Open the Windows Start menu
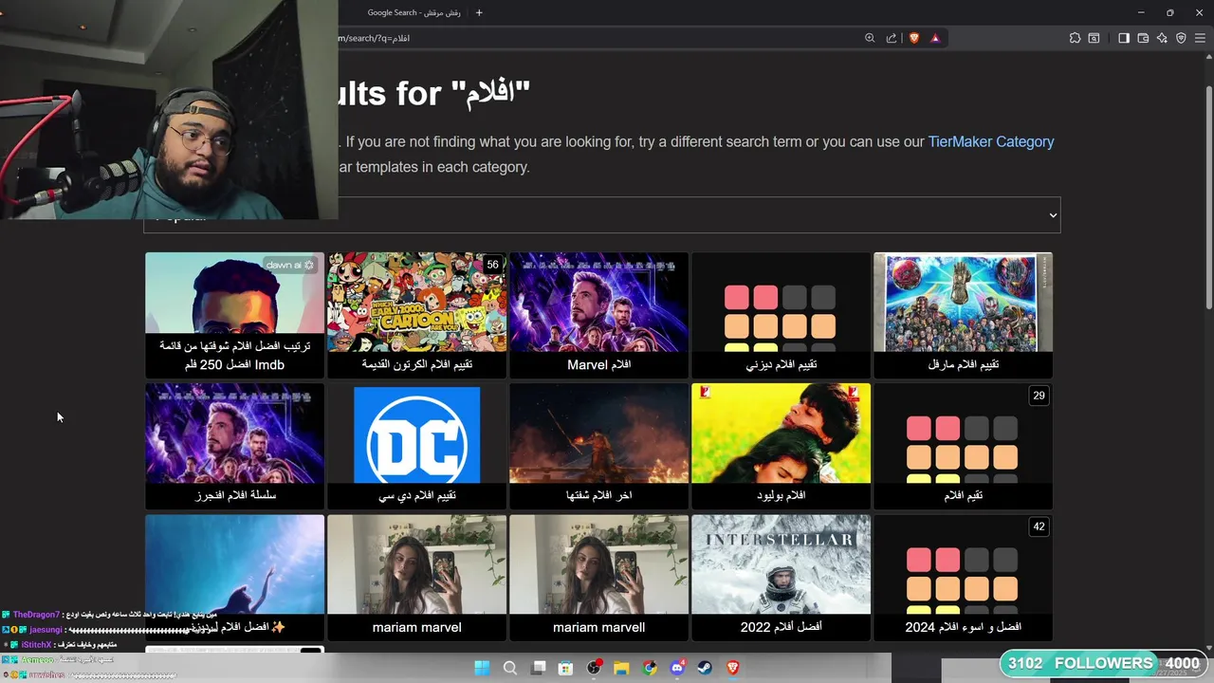1214x683 pixels. click(482, 668)
